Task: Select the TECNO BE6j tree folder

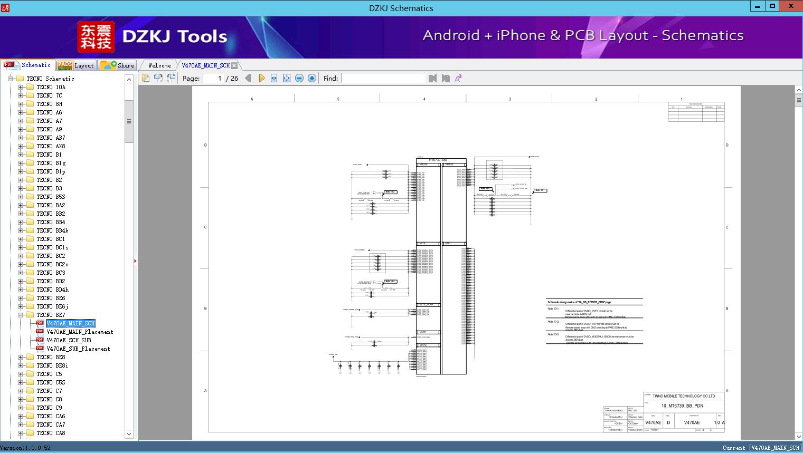Action: (52, 306)
